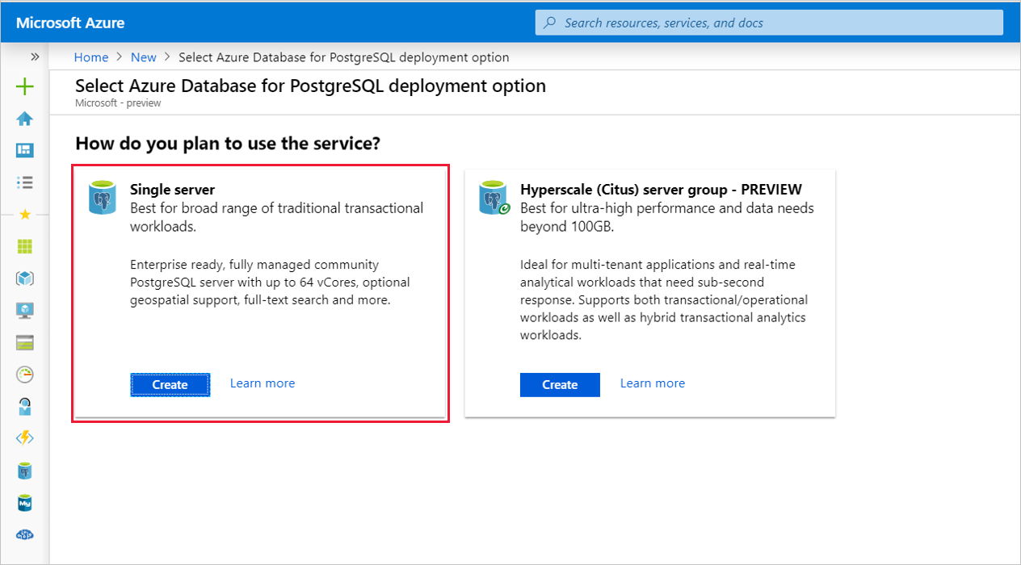Open Function App lightning icon
The height and width of the screenshot is (565, 1021).
(x=25, y=438)
